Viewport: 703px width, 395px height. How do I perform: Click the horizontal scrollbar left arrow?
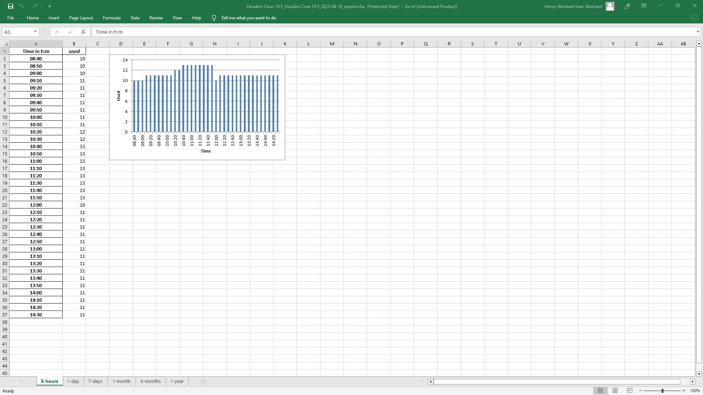tap(431, 381)
